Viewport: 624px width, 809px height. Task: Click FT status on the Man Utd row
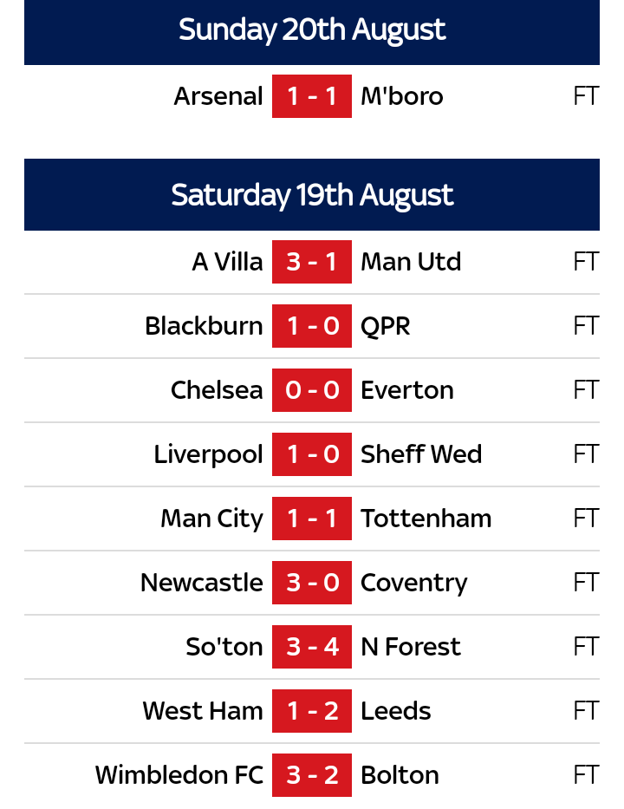click(586, 262)
